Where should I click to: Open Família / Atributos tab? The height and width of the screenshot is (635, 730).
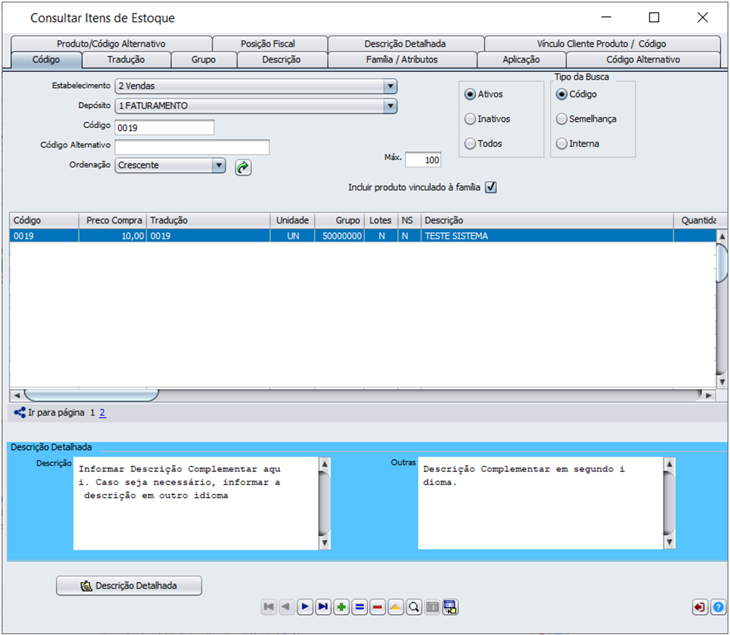pos(402,60)
